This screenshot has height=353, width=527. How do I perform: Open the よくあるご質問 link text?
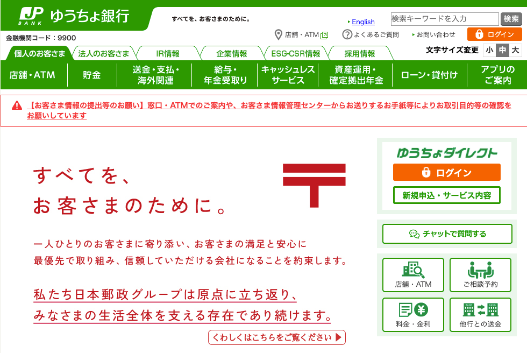pos(376,34)
